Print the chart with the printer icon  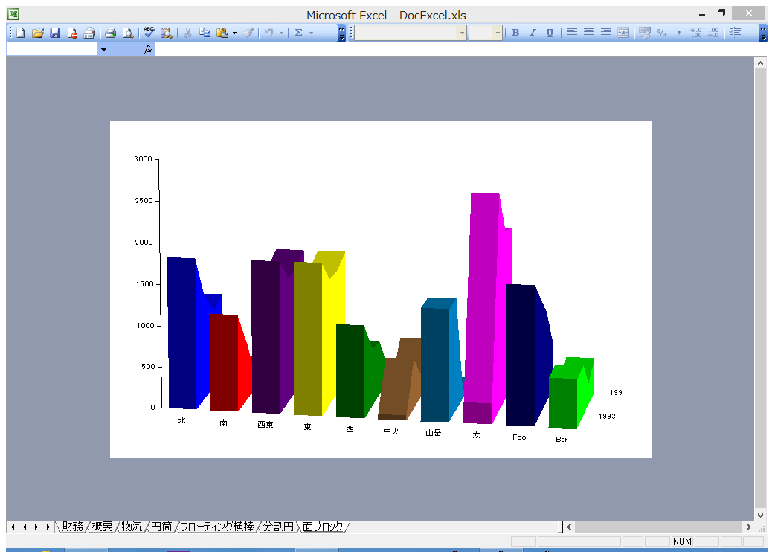click(110, 33)
